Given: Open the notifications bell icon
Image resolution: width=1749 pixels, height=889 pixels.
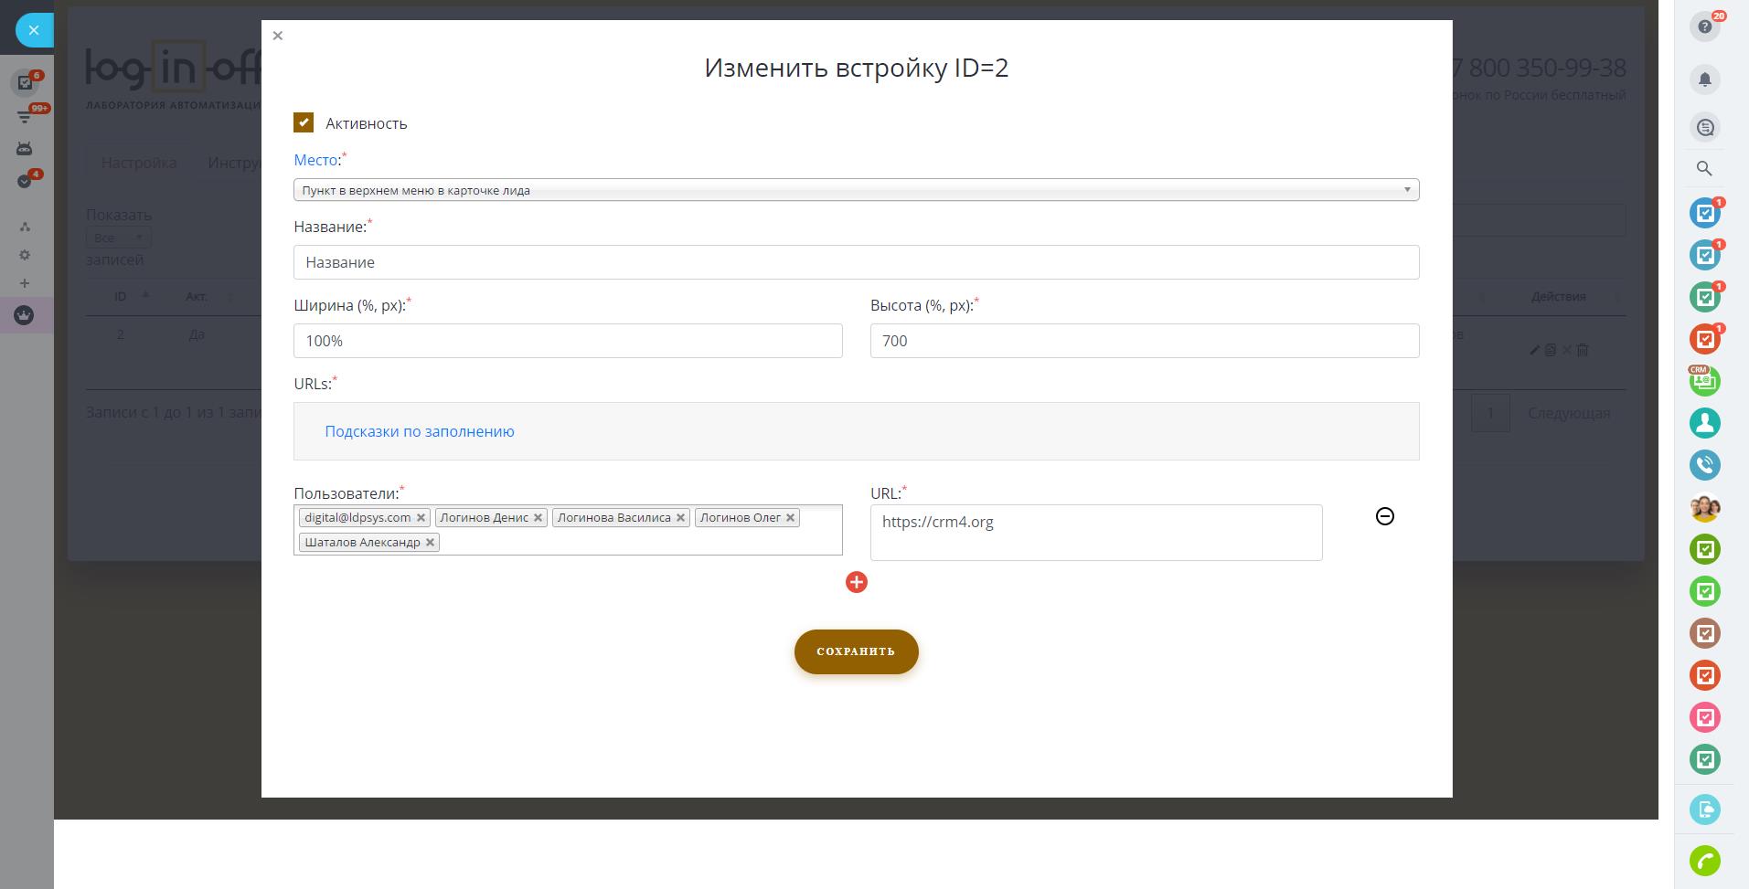Looking at the screenshot, I should click(x=1704, y=79).
